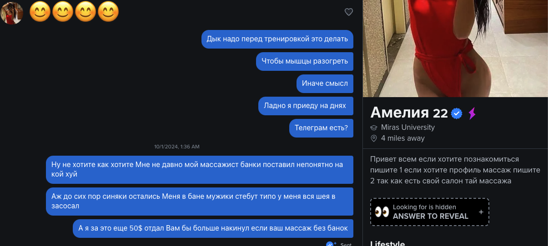
Task: Like the emoji message with heart icon
Action: (349, 12)
